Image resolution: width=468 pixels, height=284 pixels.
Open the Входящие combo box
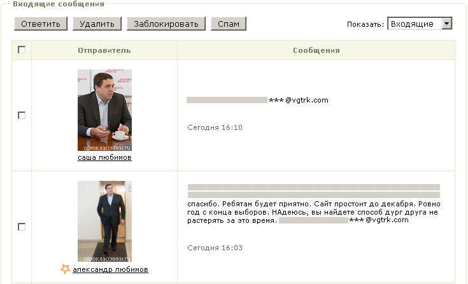coord(420,24)
